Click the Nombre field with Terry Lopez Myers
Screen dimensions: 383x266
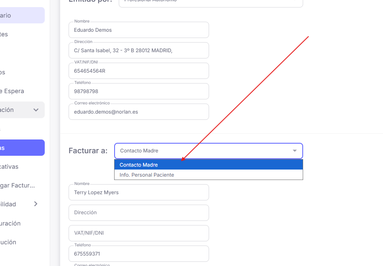tap(138, 193)
